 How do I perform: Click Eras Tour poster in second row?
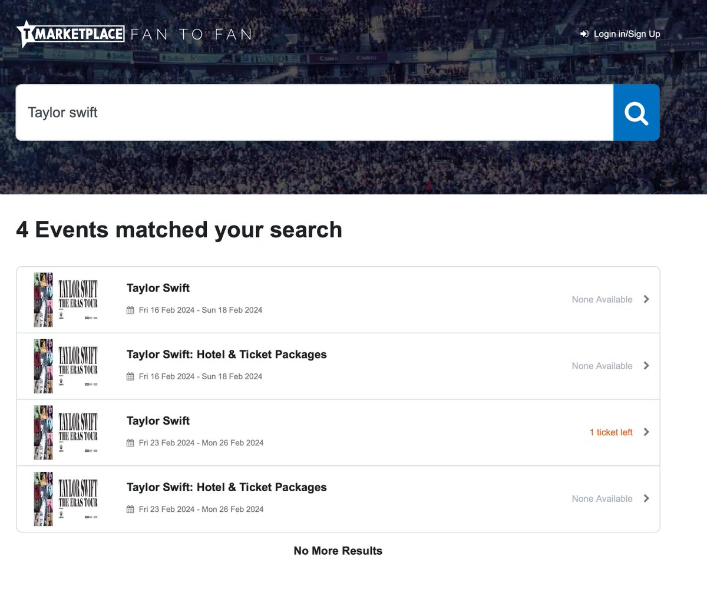pos(66,366)
